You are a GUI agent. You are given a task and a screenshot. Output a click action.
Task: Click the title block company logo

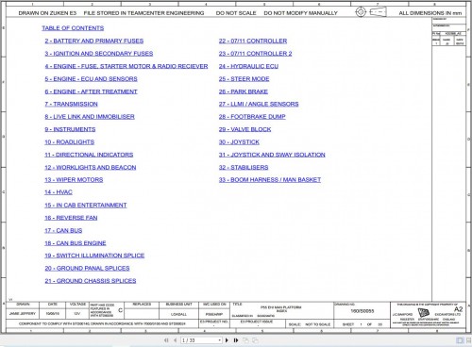coord(424,313)
